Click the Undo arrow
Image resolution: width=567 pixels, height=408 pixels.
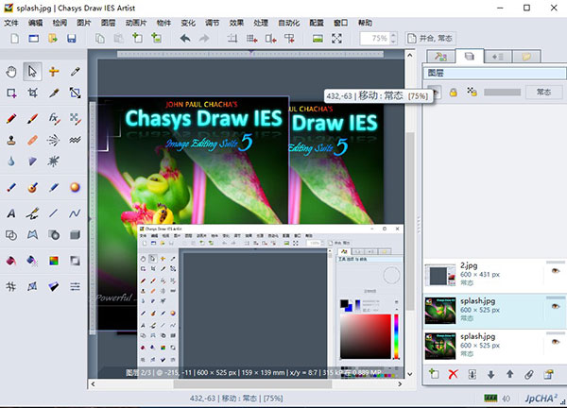pyautogui.click(x=185, y=39)
